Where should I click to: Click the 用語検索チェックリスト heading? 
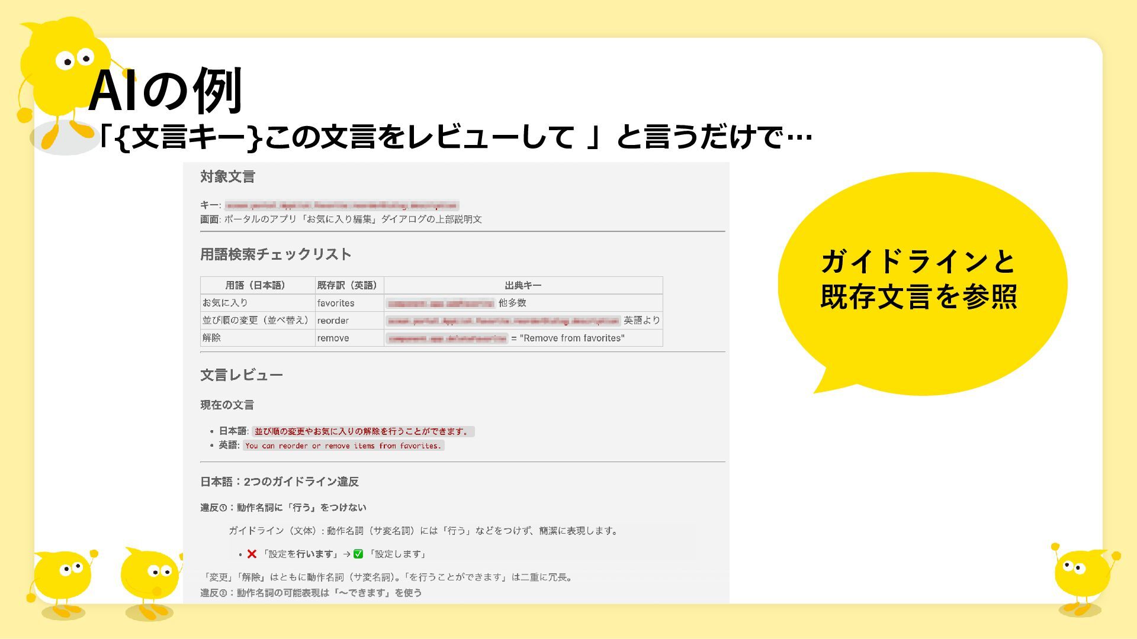pos(276,254)
